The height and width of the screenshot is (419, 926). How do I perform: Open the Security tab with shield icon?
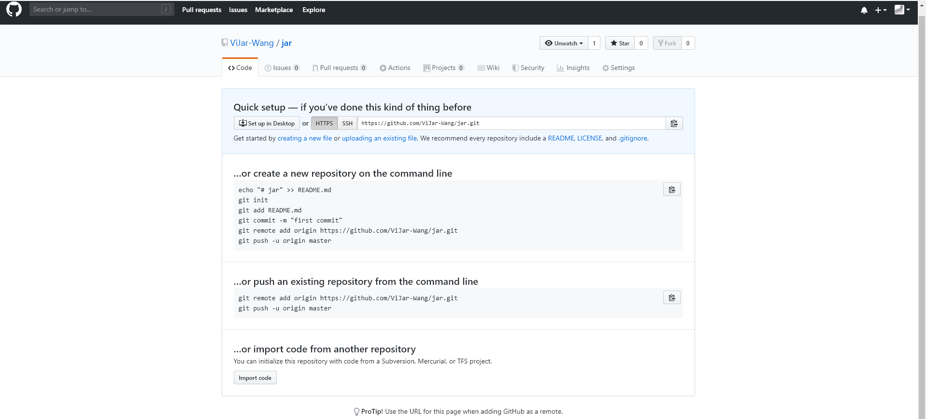pyautogui.click(x=528, y=68)
